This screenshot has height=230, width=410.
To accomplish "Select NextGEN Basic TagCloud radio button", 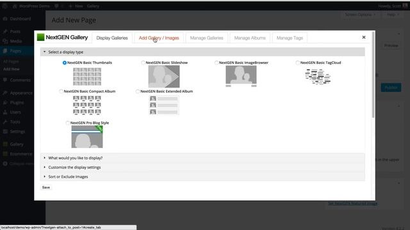I will click(297, 63).
